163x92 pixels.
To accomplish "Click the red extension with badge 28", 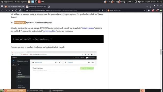I will (x=157, y=10).
